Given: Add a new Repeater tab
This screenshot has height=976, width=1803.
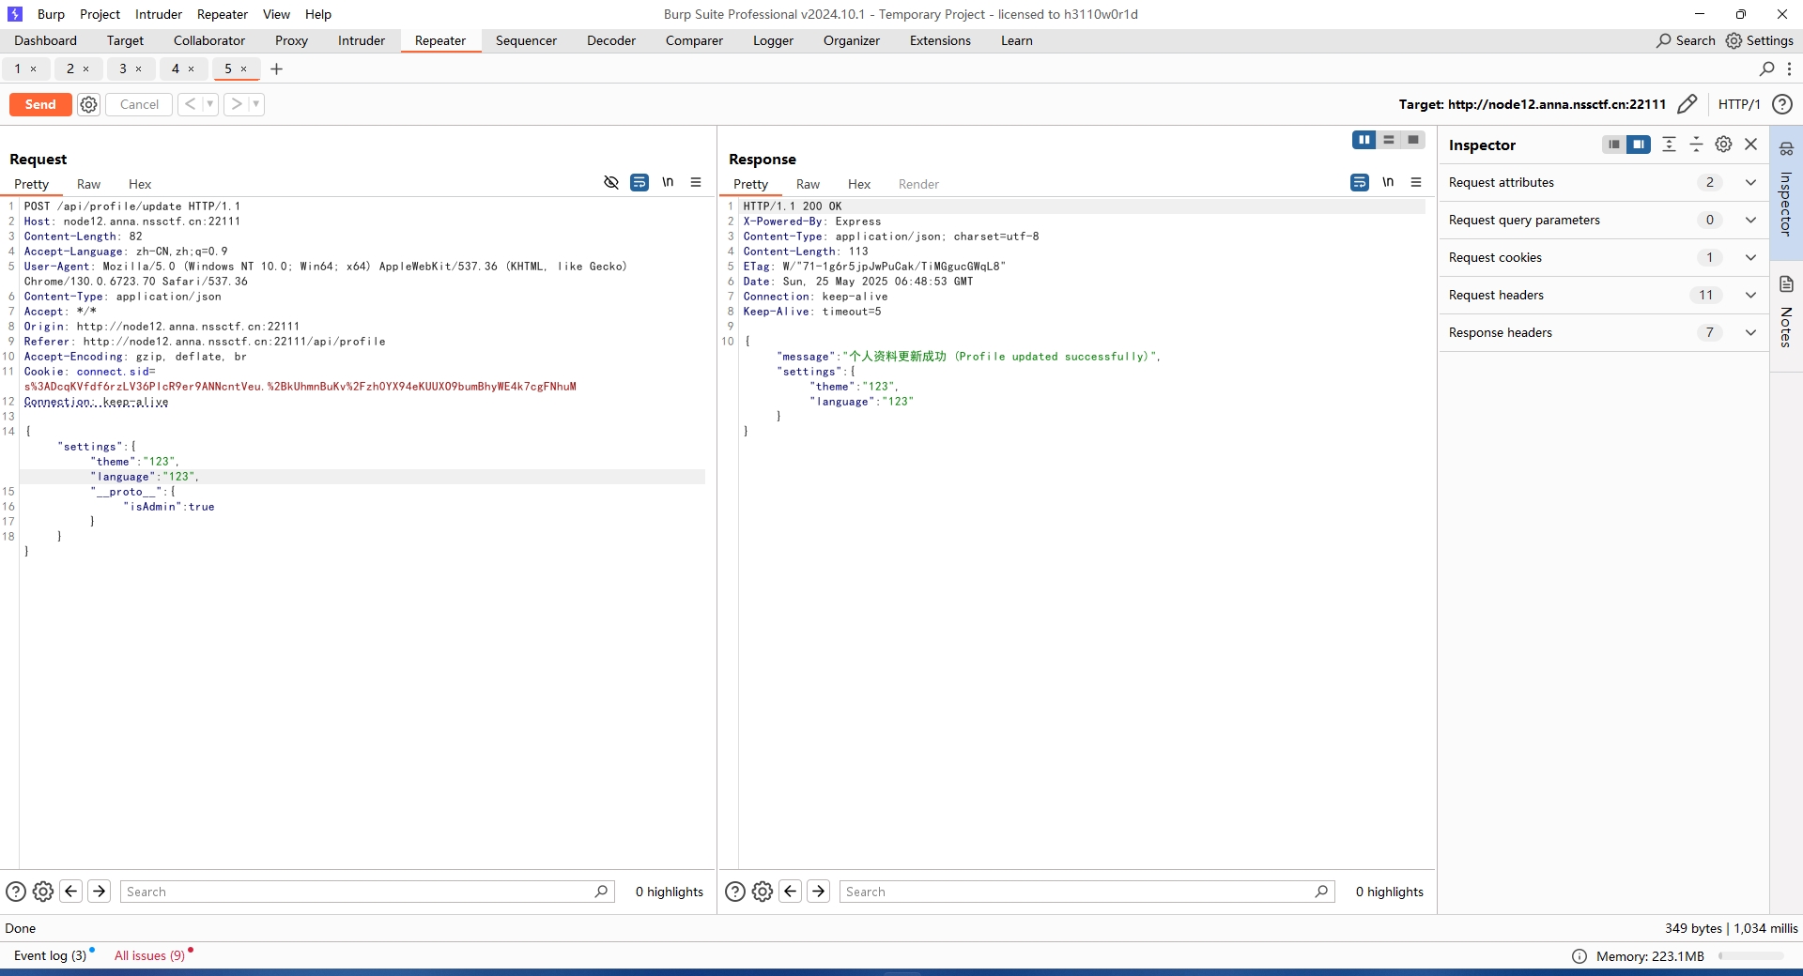Looking at the screenshot, I should (276, 69).
